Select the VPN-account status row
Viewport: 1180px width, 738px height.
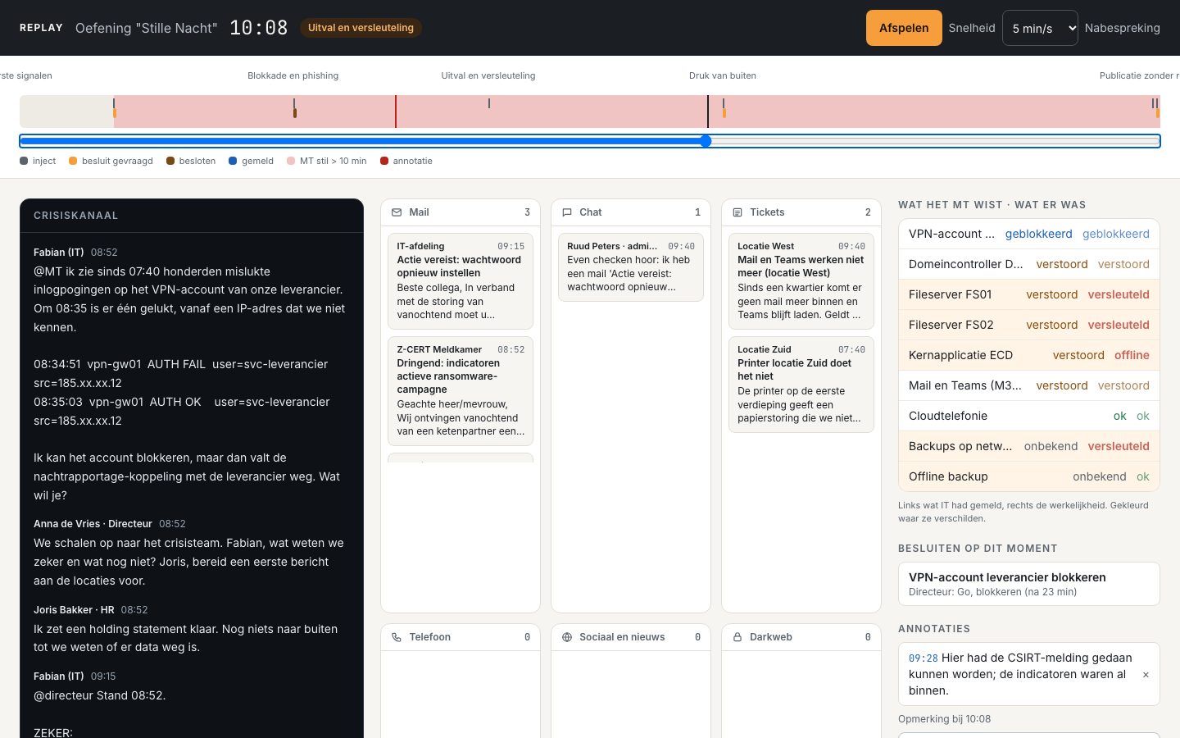pos(1029,234)
